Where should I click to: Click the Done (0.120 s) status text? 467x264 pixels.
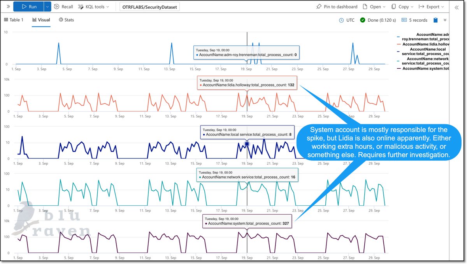pos(382,20)
